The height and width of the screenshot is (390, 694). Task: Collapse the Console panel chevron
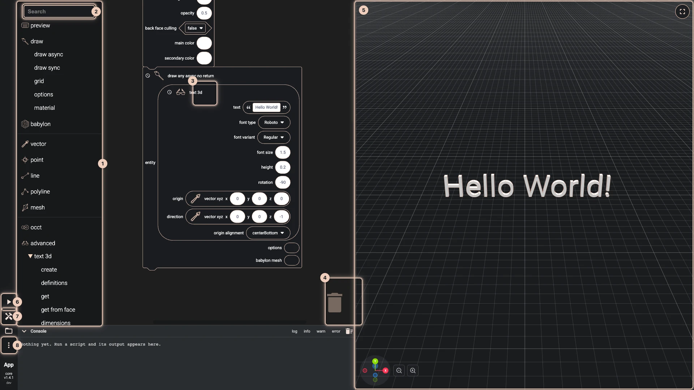(x=24, y=331)
